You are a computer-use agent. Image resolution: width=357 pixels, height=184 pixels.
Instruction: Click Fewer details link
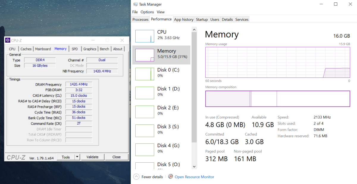pyautogui.click(x=152, y=177)
